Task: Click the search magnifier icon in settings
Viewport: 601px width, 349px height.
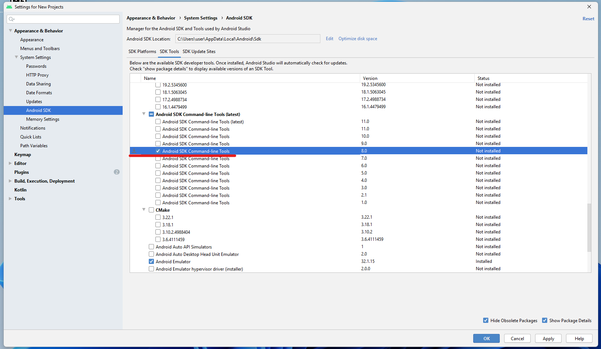Action: point(11,19)
